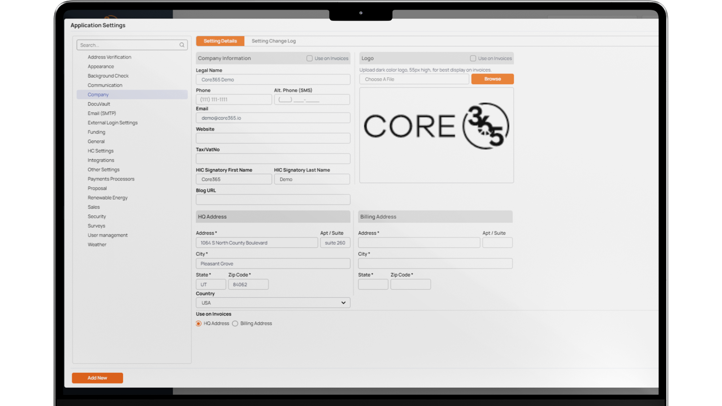
Task: Select Integrations in the settings list
Action: 101,160
